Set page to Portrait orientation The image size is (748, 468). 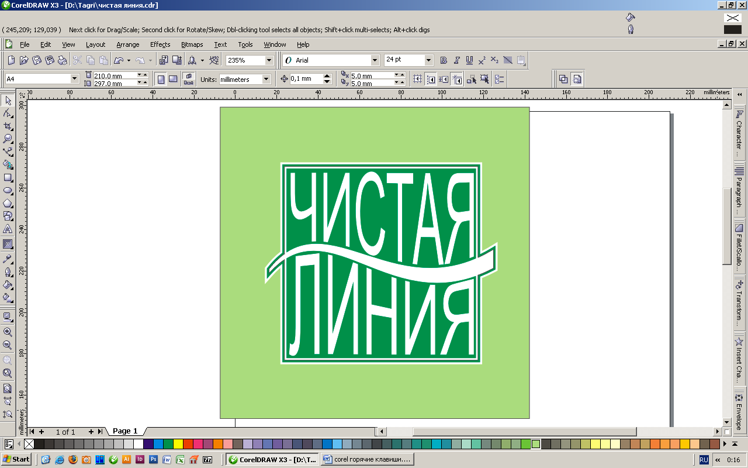pos(161,79)
